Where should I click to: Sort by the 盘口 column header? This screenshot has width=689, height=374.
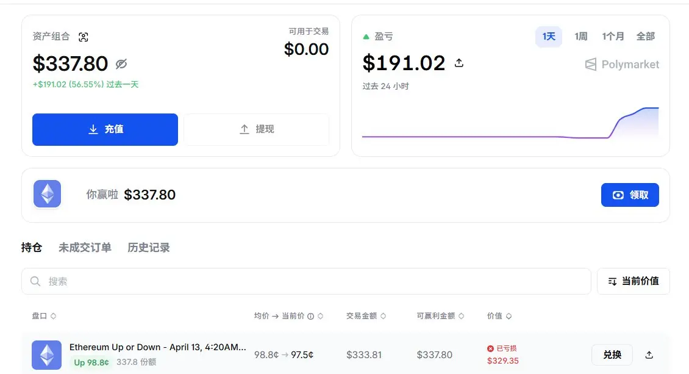pyautogui.click(x=44, y=316)
